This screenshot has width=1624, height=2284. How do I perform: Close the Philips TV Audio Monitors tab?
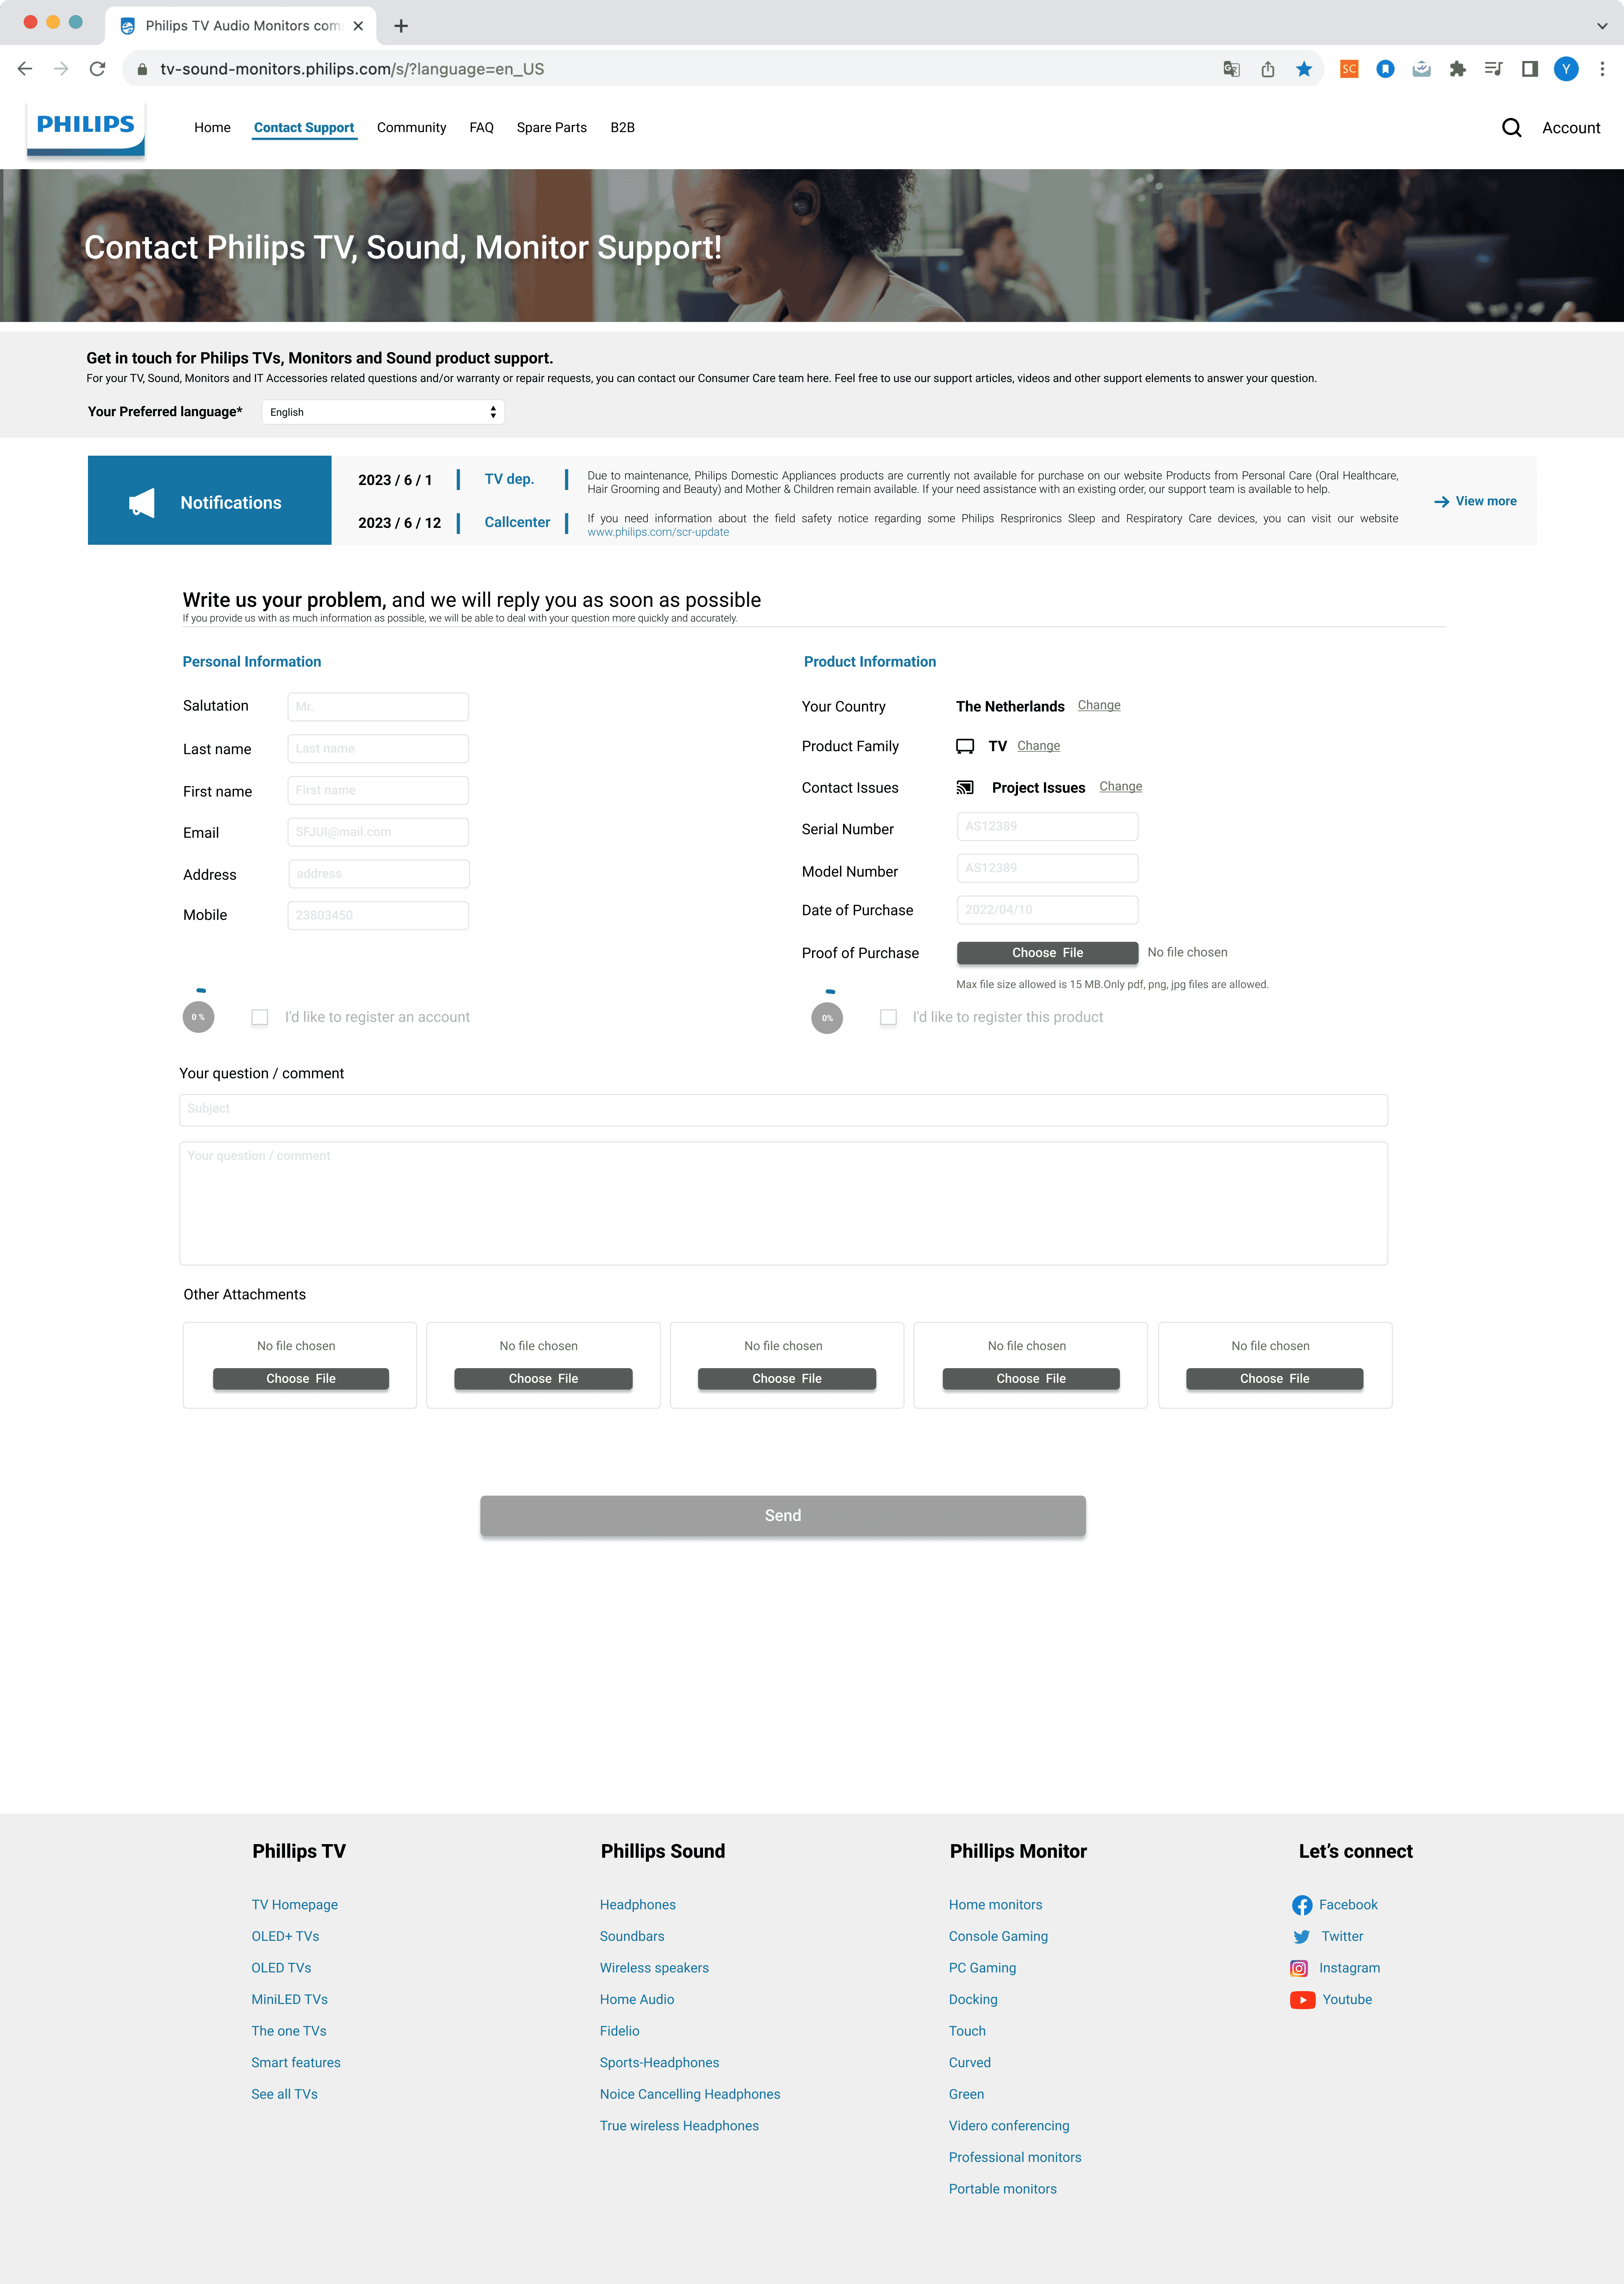pos(358,26)
